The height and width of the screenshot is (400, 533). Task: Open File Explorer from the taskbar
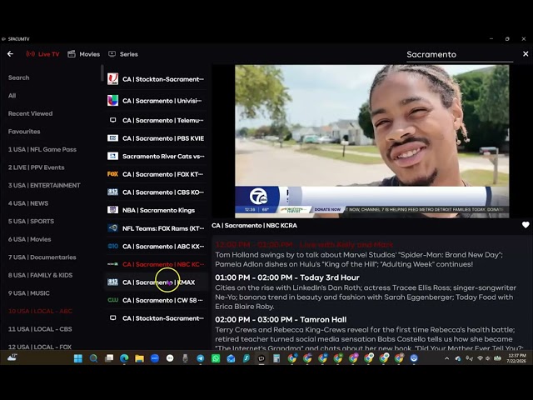139,358
